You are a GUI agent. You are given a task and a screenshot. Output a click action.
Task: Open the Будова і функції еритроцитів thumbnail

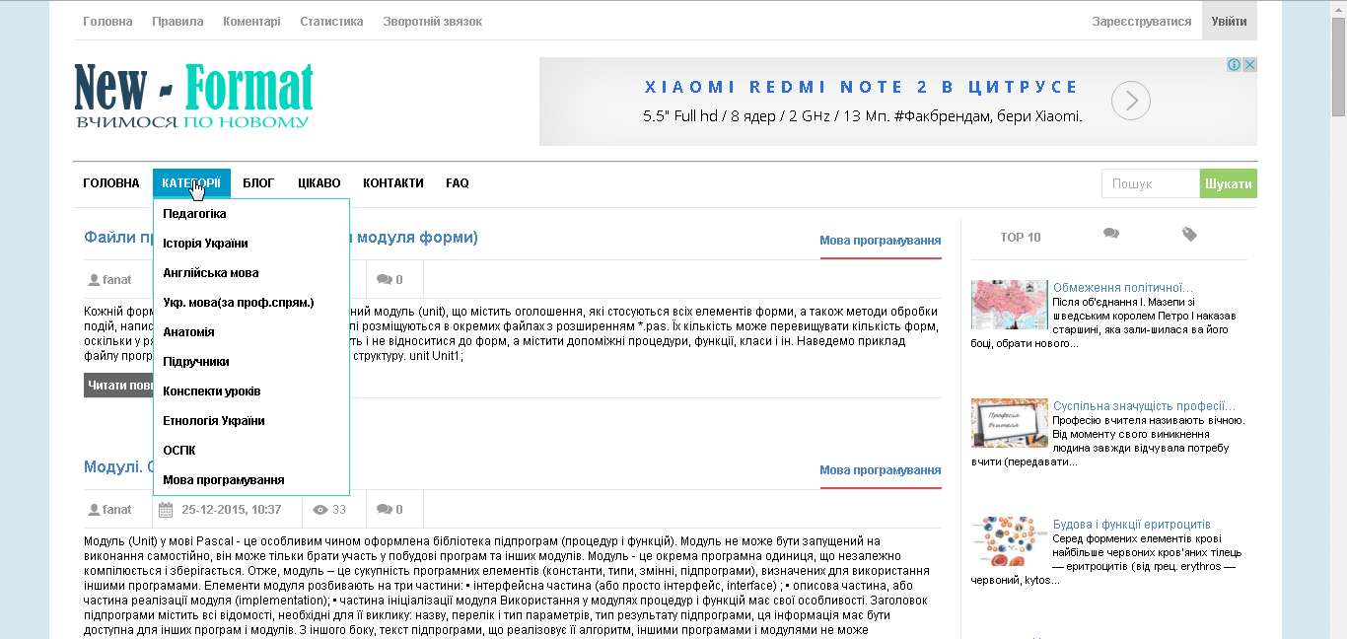coord(1009,541)
